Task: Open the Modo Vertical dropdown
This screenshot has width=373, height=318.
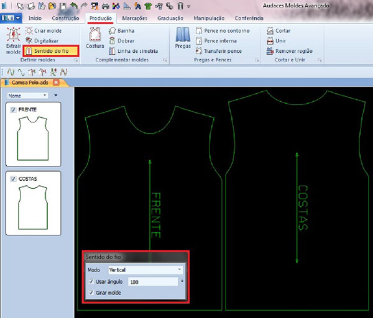Action: click(x=145, y=270)
